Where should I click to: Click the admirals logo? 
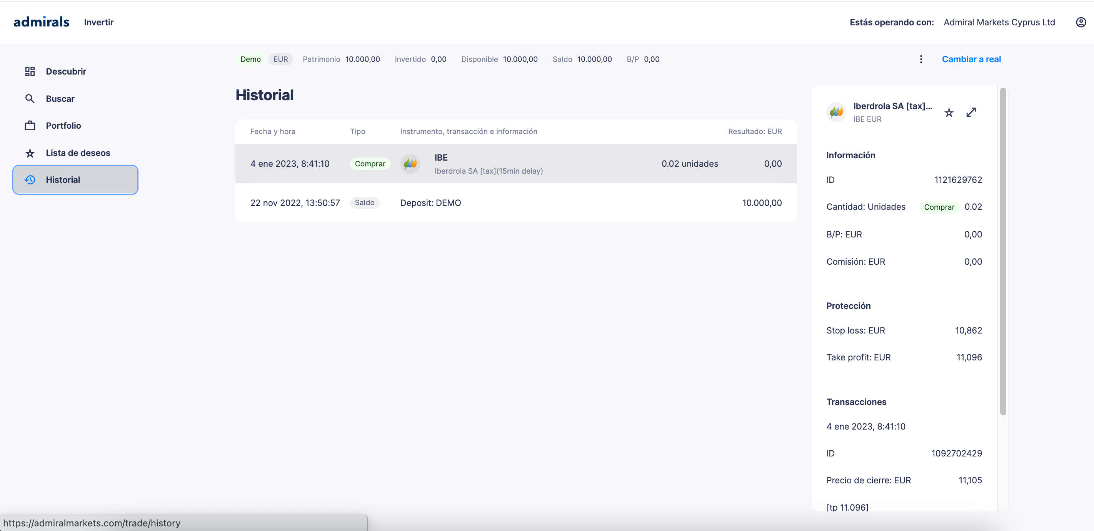(41, 22)
